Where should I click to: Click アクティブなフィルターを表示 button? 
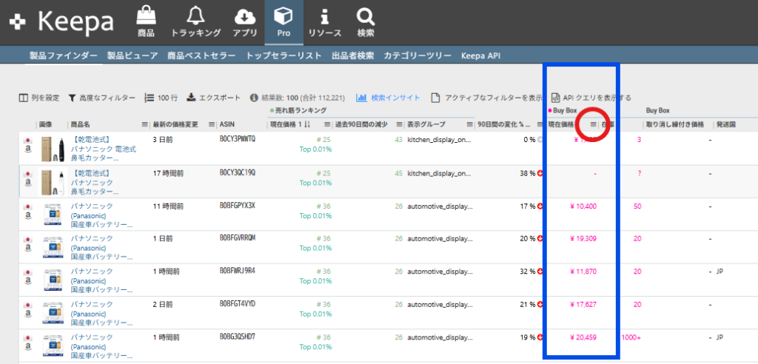(437, 98)
